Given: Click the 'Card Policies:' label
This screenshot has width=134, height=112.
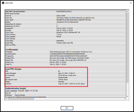Looking at the screenshot, I should click(x=10, y=39).
